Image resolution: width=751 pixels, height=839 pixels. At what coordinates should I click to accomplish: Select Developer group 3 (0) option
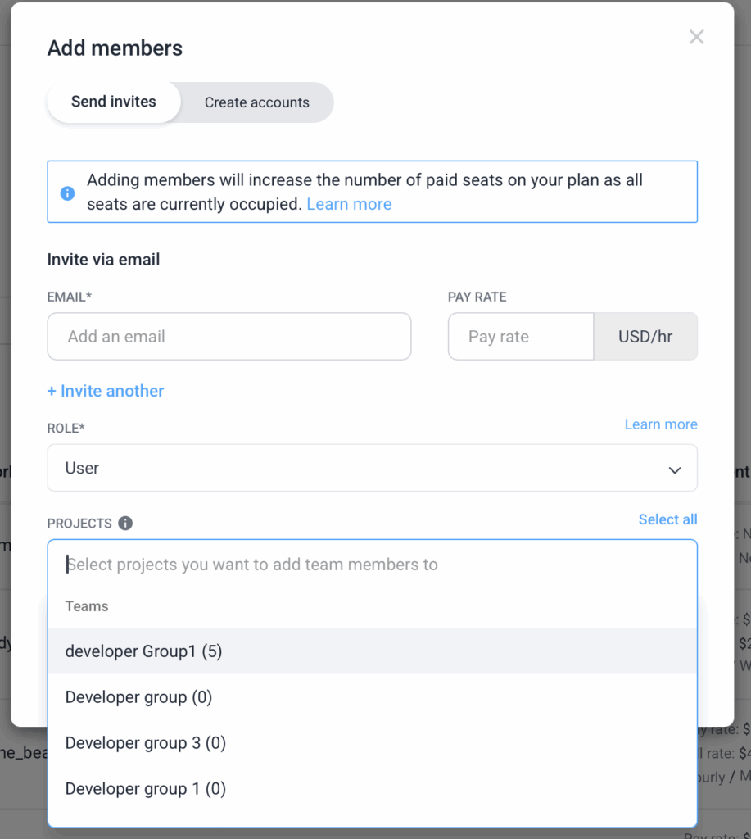[146, 743]
